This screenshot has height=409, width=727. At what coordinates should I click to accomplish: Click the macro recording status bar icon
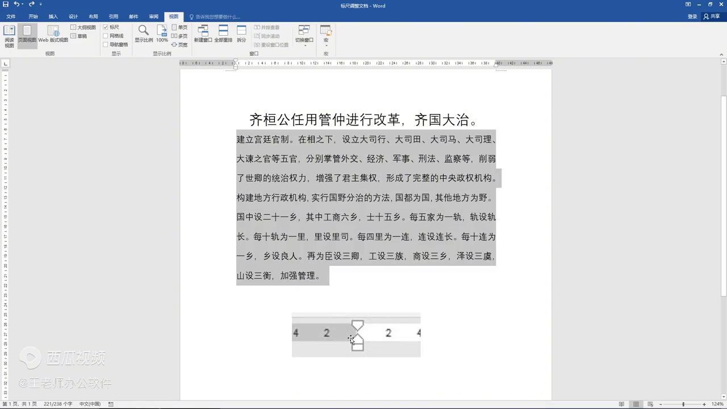click(x=111, y=404)
